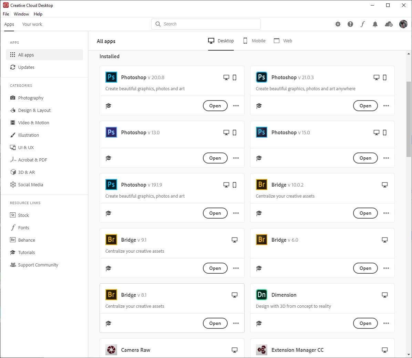Open tutorials icon on Dimension card
The height and width of the screenshot is (358, 412).
[x=259, y=323]
